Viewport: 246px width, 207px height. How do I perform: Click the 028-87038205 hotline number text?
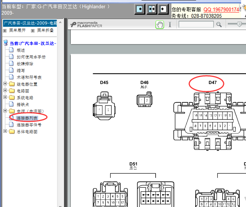pyautogui.click(x=206, y=16)
